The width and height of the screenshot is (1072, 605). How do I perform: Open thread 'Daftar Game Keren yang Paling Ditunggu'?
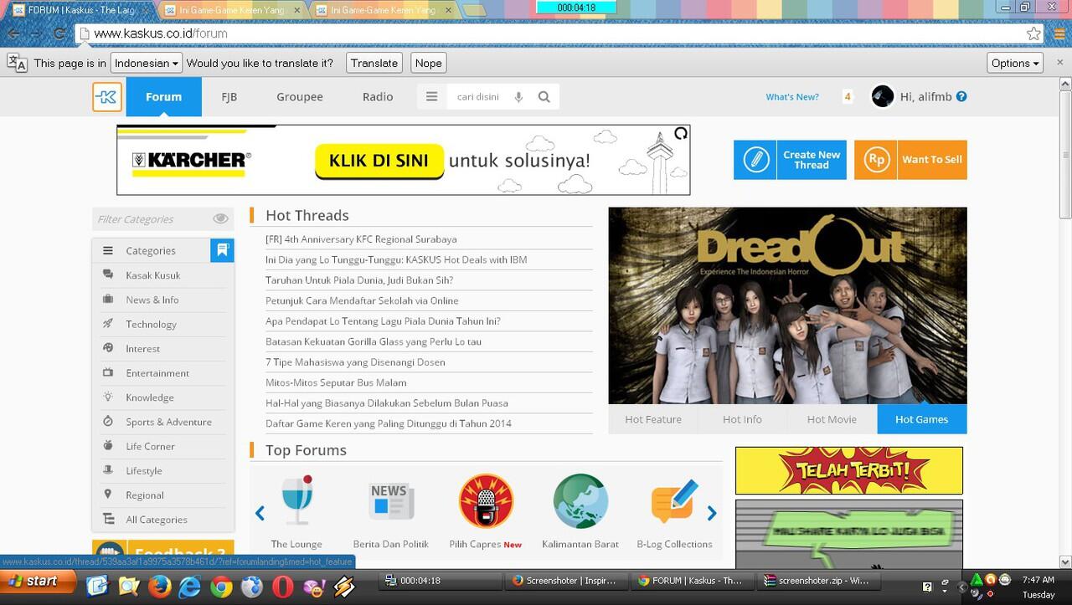point(389,423)
